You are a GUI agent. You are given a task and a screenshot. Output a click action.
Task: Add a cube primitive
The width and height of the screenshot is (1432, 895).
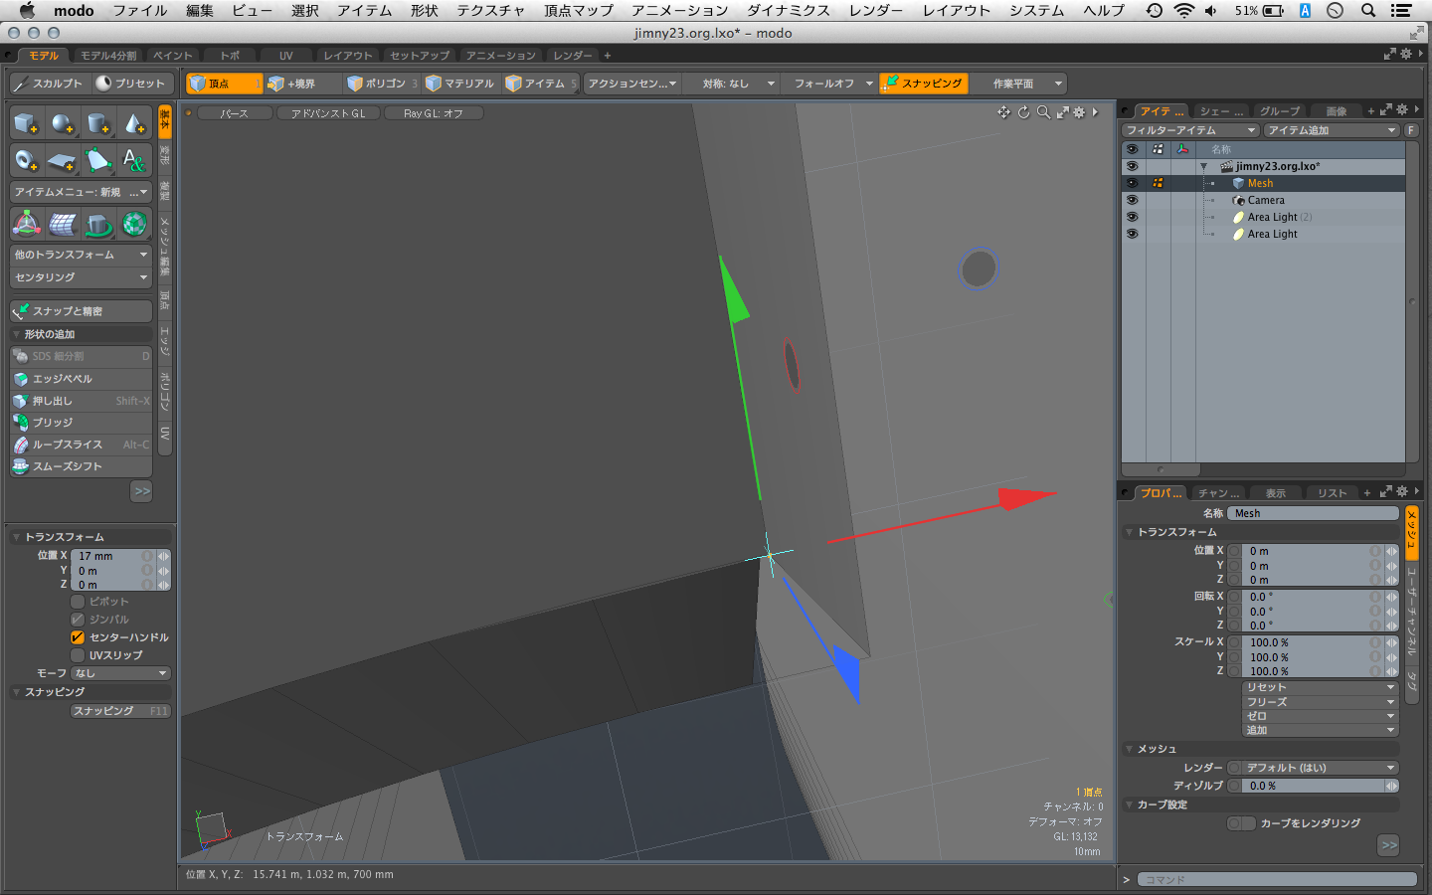pyautogui.click(x=27, y=123)
